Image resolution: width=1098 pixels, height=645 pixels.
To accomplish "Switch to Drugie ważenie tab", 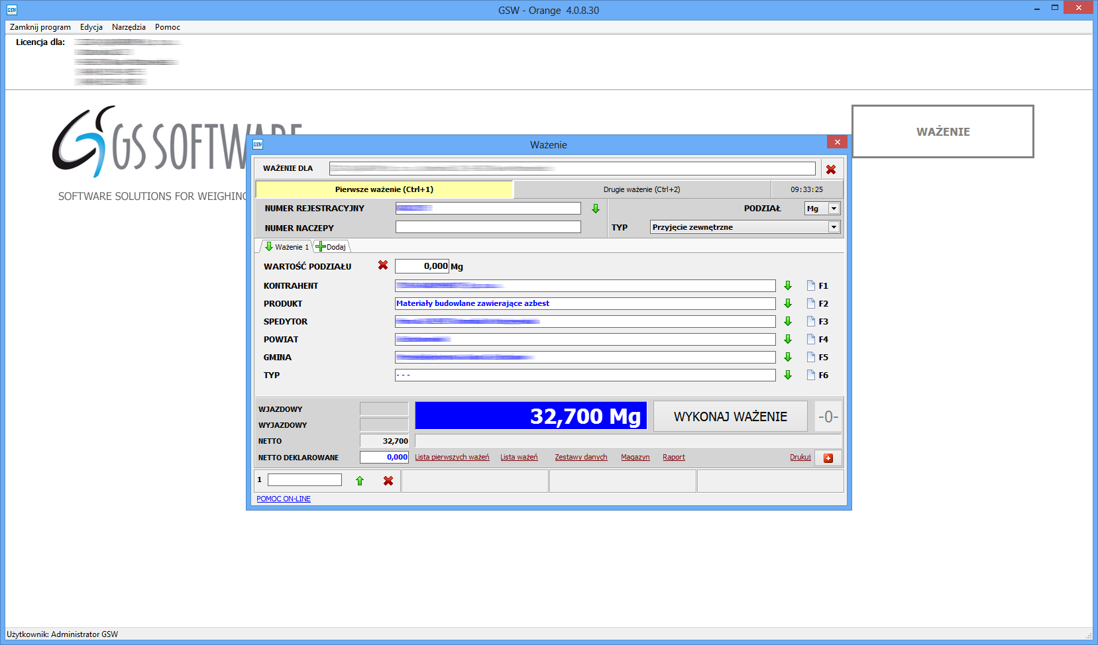I will 641,189.
